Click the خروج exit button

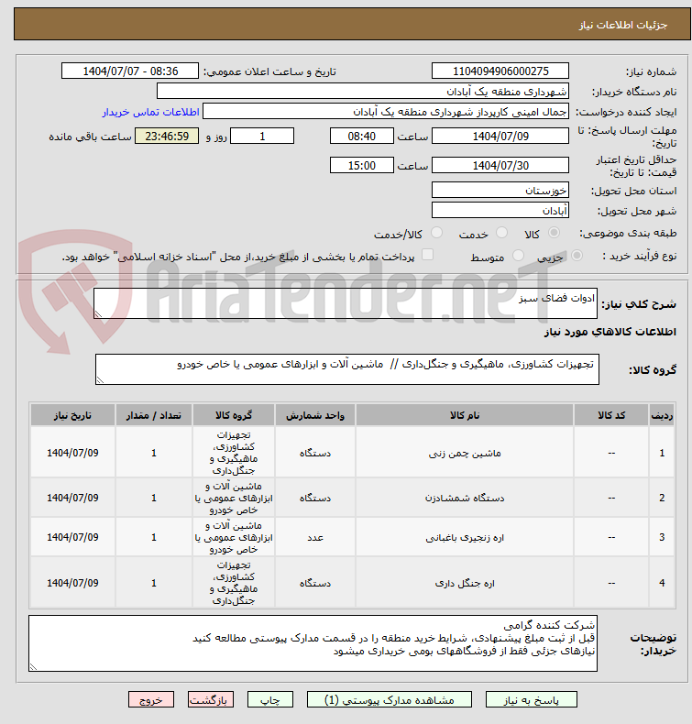click(151, 699)
